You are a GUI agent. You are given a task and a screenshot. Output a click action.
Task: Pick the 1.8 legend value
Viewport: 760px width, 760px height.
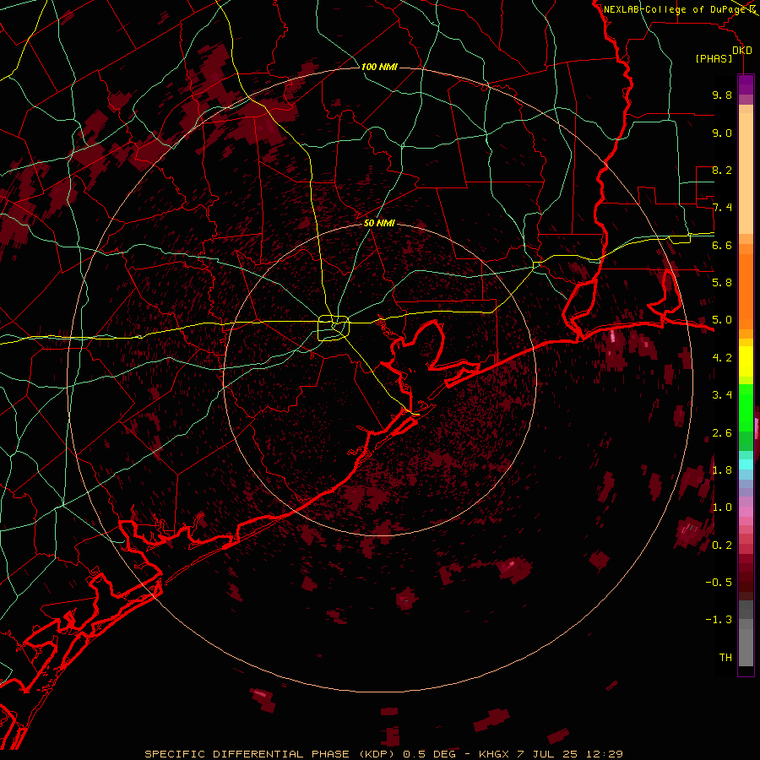[722, 470]
